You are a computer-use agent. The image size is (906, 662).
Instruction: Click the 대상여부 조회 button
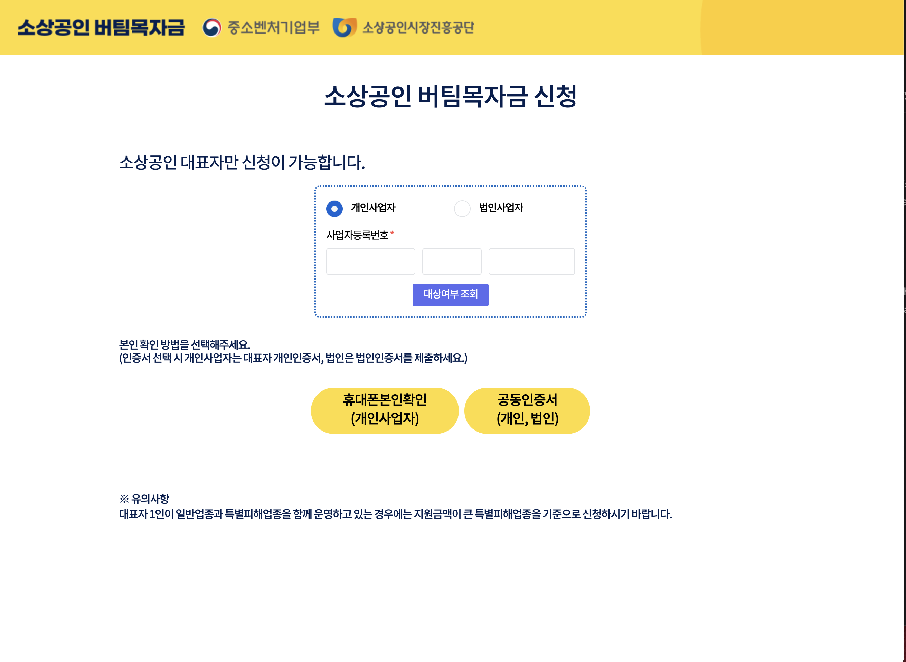click(450, 295)
